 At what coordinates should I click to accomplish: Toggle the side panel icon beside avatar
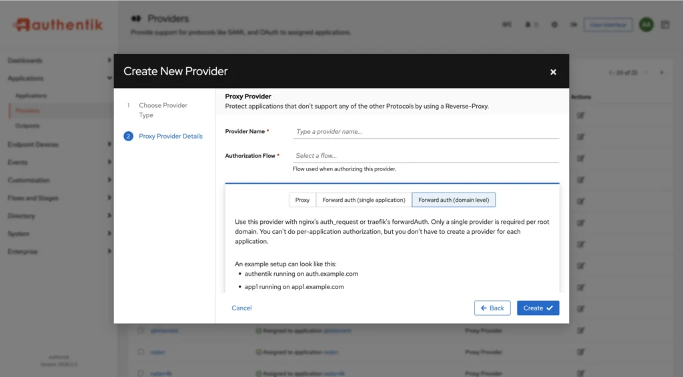coord(665,25)
